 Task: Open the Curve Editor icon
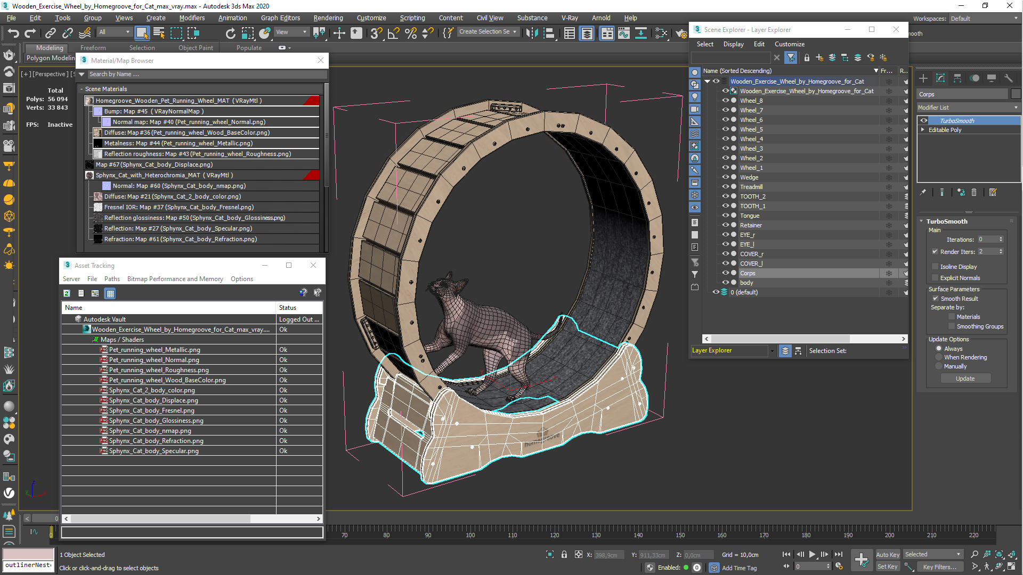point(623,33)
